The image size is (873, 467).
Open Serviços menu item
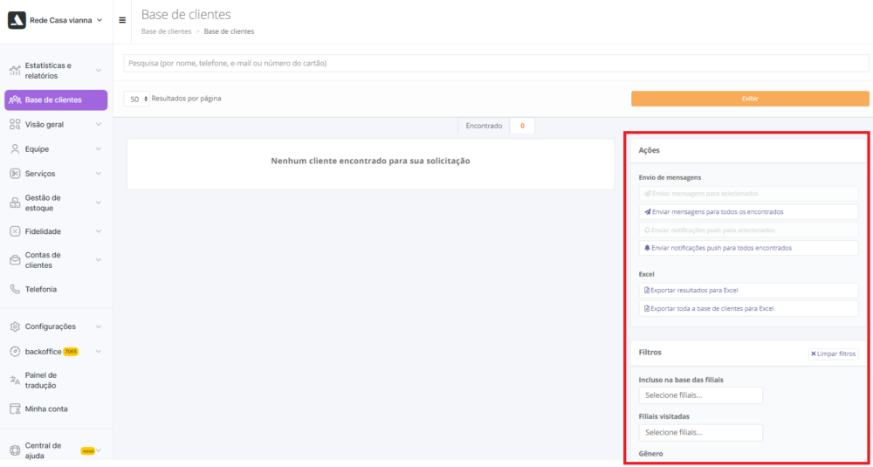(x=56, y=174)
